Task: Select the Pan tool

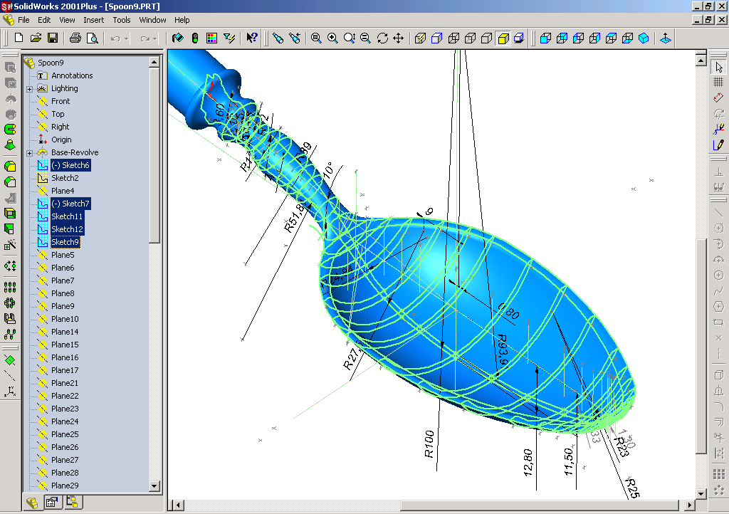Action: pyautogui.click(x=399, y=38)
